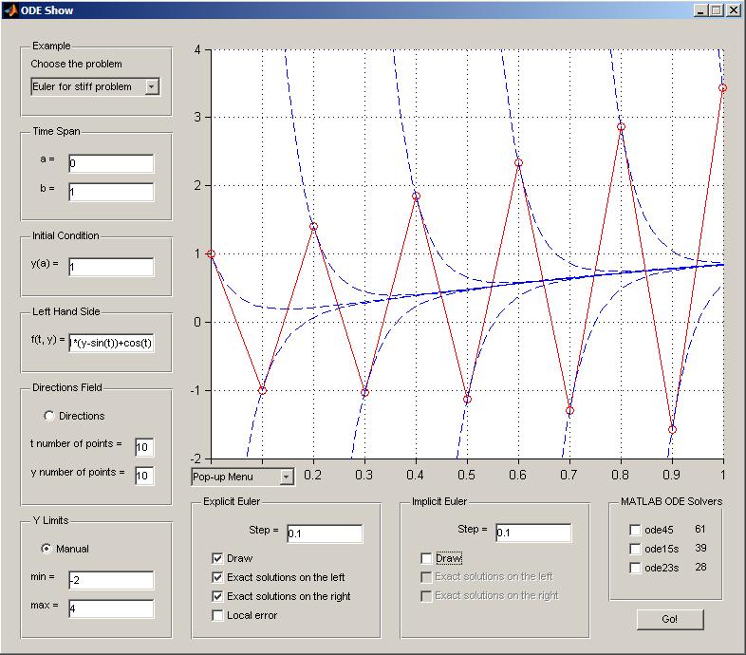Viewport: 746px width, 655px height.
Task: Click the Go! button
Action: click(670, 619)
